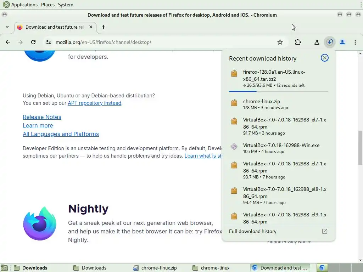Screen dimensions: 363x272
Task: Click the Chromium icon in the taskbar tray
Action: click(x=322, y=268)
